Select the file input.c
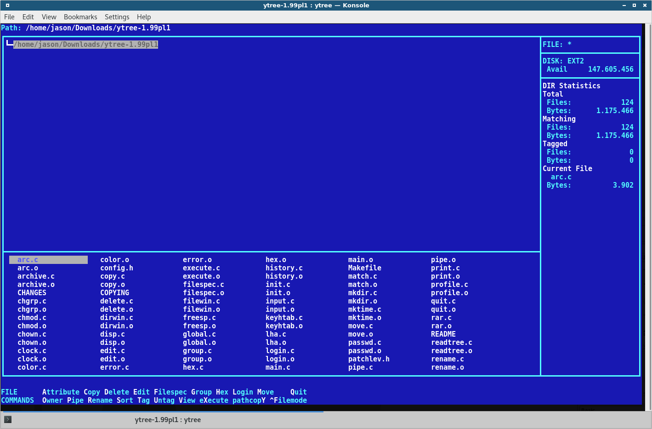This screenshot has width=652, height=429. tap(280, 301)
